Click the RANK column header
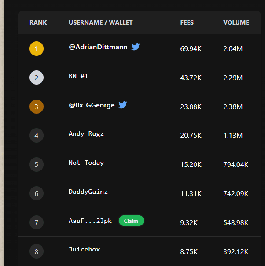Viewport: 265px width, 266px height. tap(38, 22)
